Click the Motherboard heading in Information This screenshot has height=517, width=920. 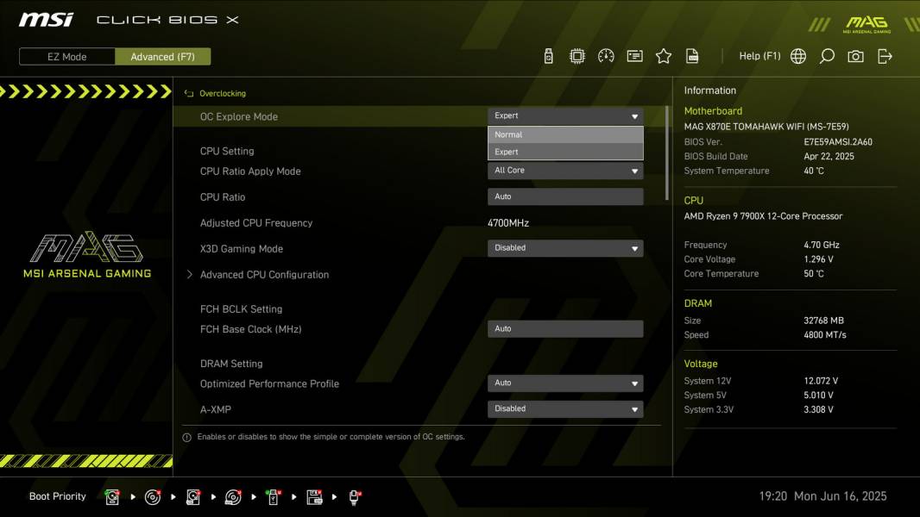point(713,111)
